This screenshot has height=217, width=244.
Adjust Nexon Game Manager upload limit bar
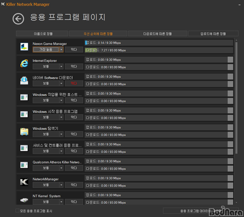point(159,43)
